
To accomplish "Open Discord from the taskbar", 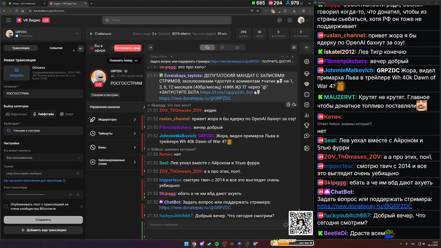I will point(202,244).
